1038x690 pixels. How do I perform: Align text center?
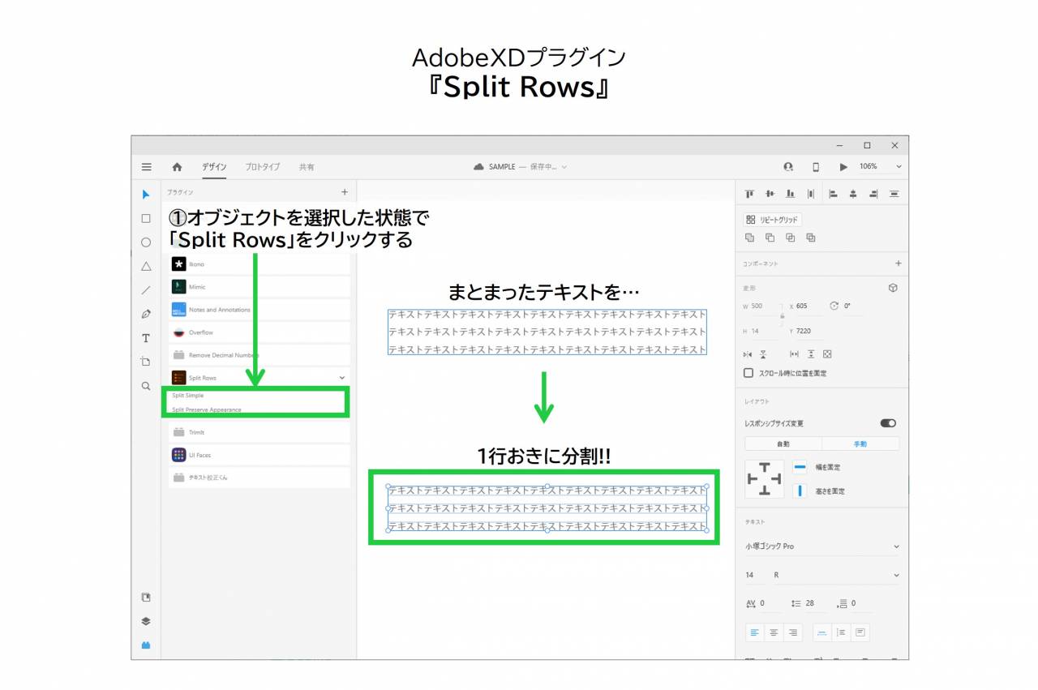click(x=774, y=632)
